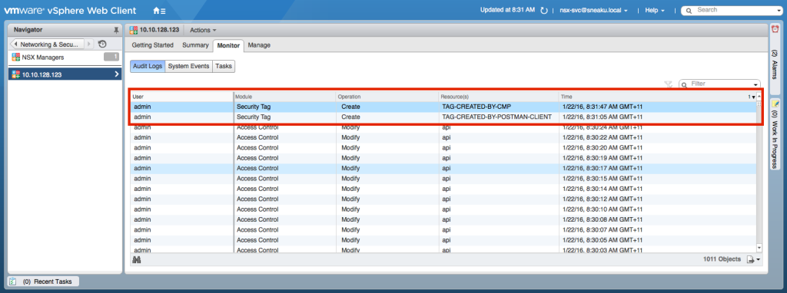Sort by the Time column header
The height and width of the screenshot is (293, 787).
point(658,97)
